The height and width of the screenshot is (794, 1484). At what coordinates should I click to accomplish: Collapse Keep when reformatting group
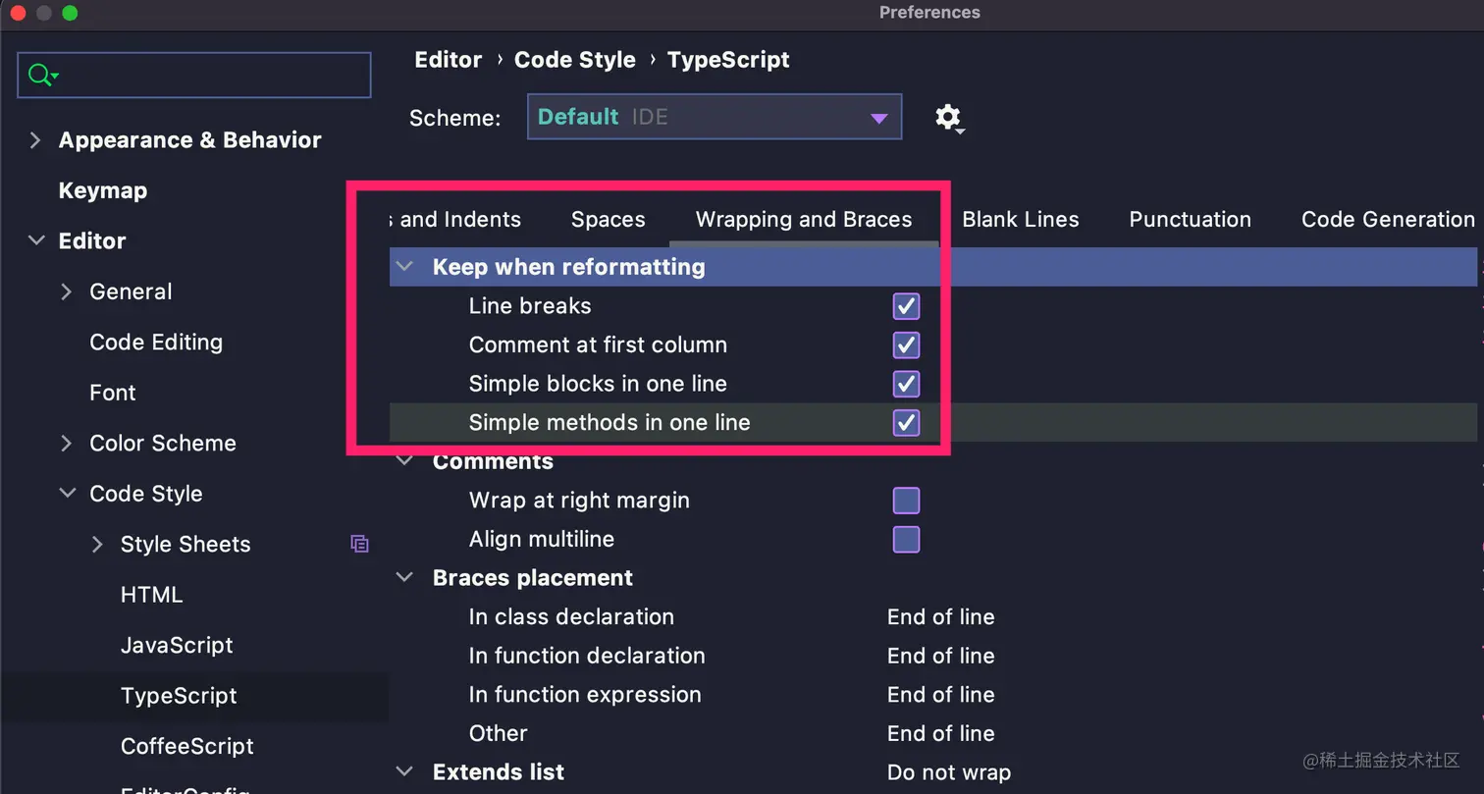[x=404, y=267]
